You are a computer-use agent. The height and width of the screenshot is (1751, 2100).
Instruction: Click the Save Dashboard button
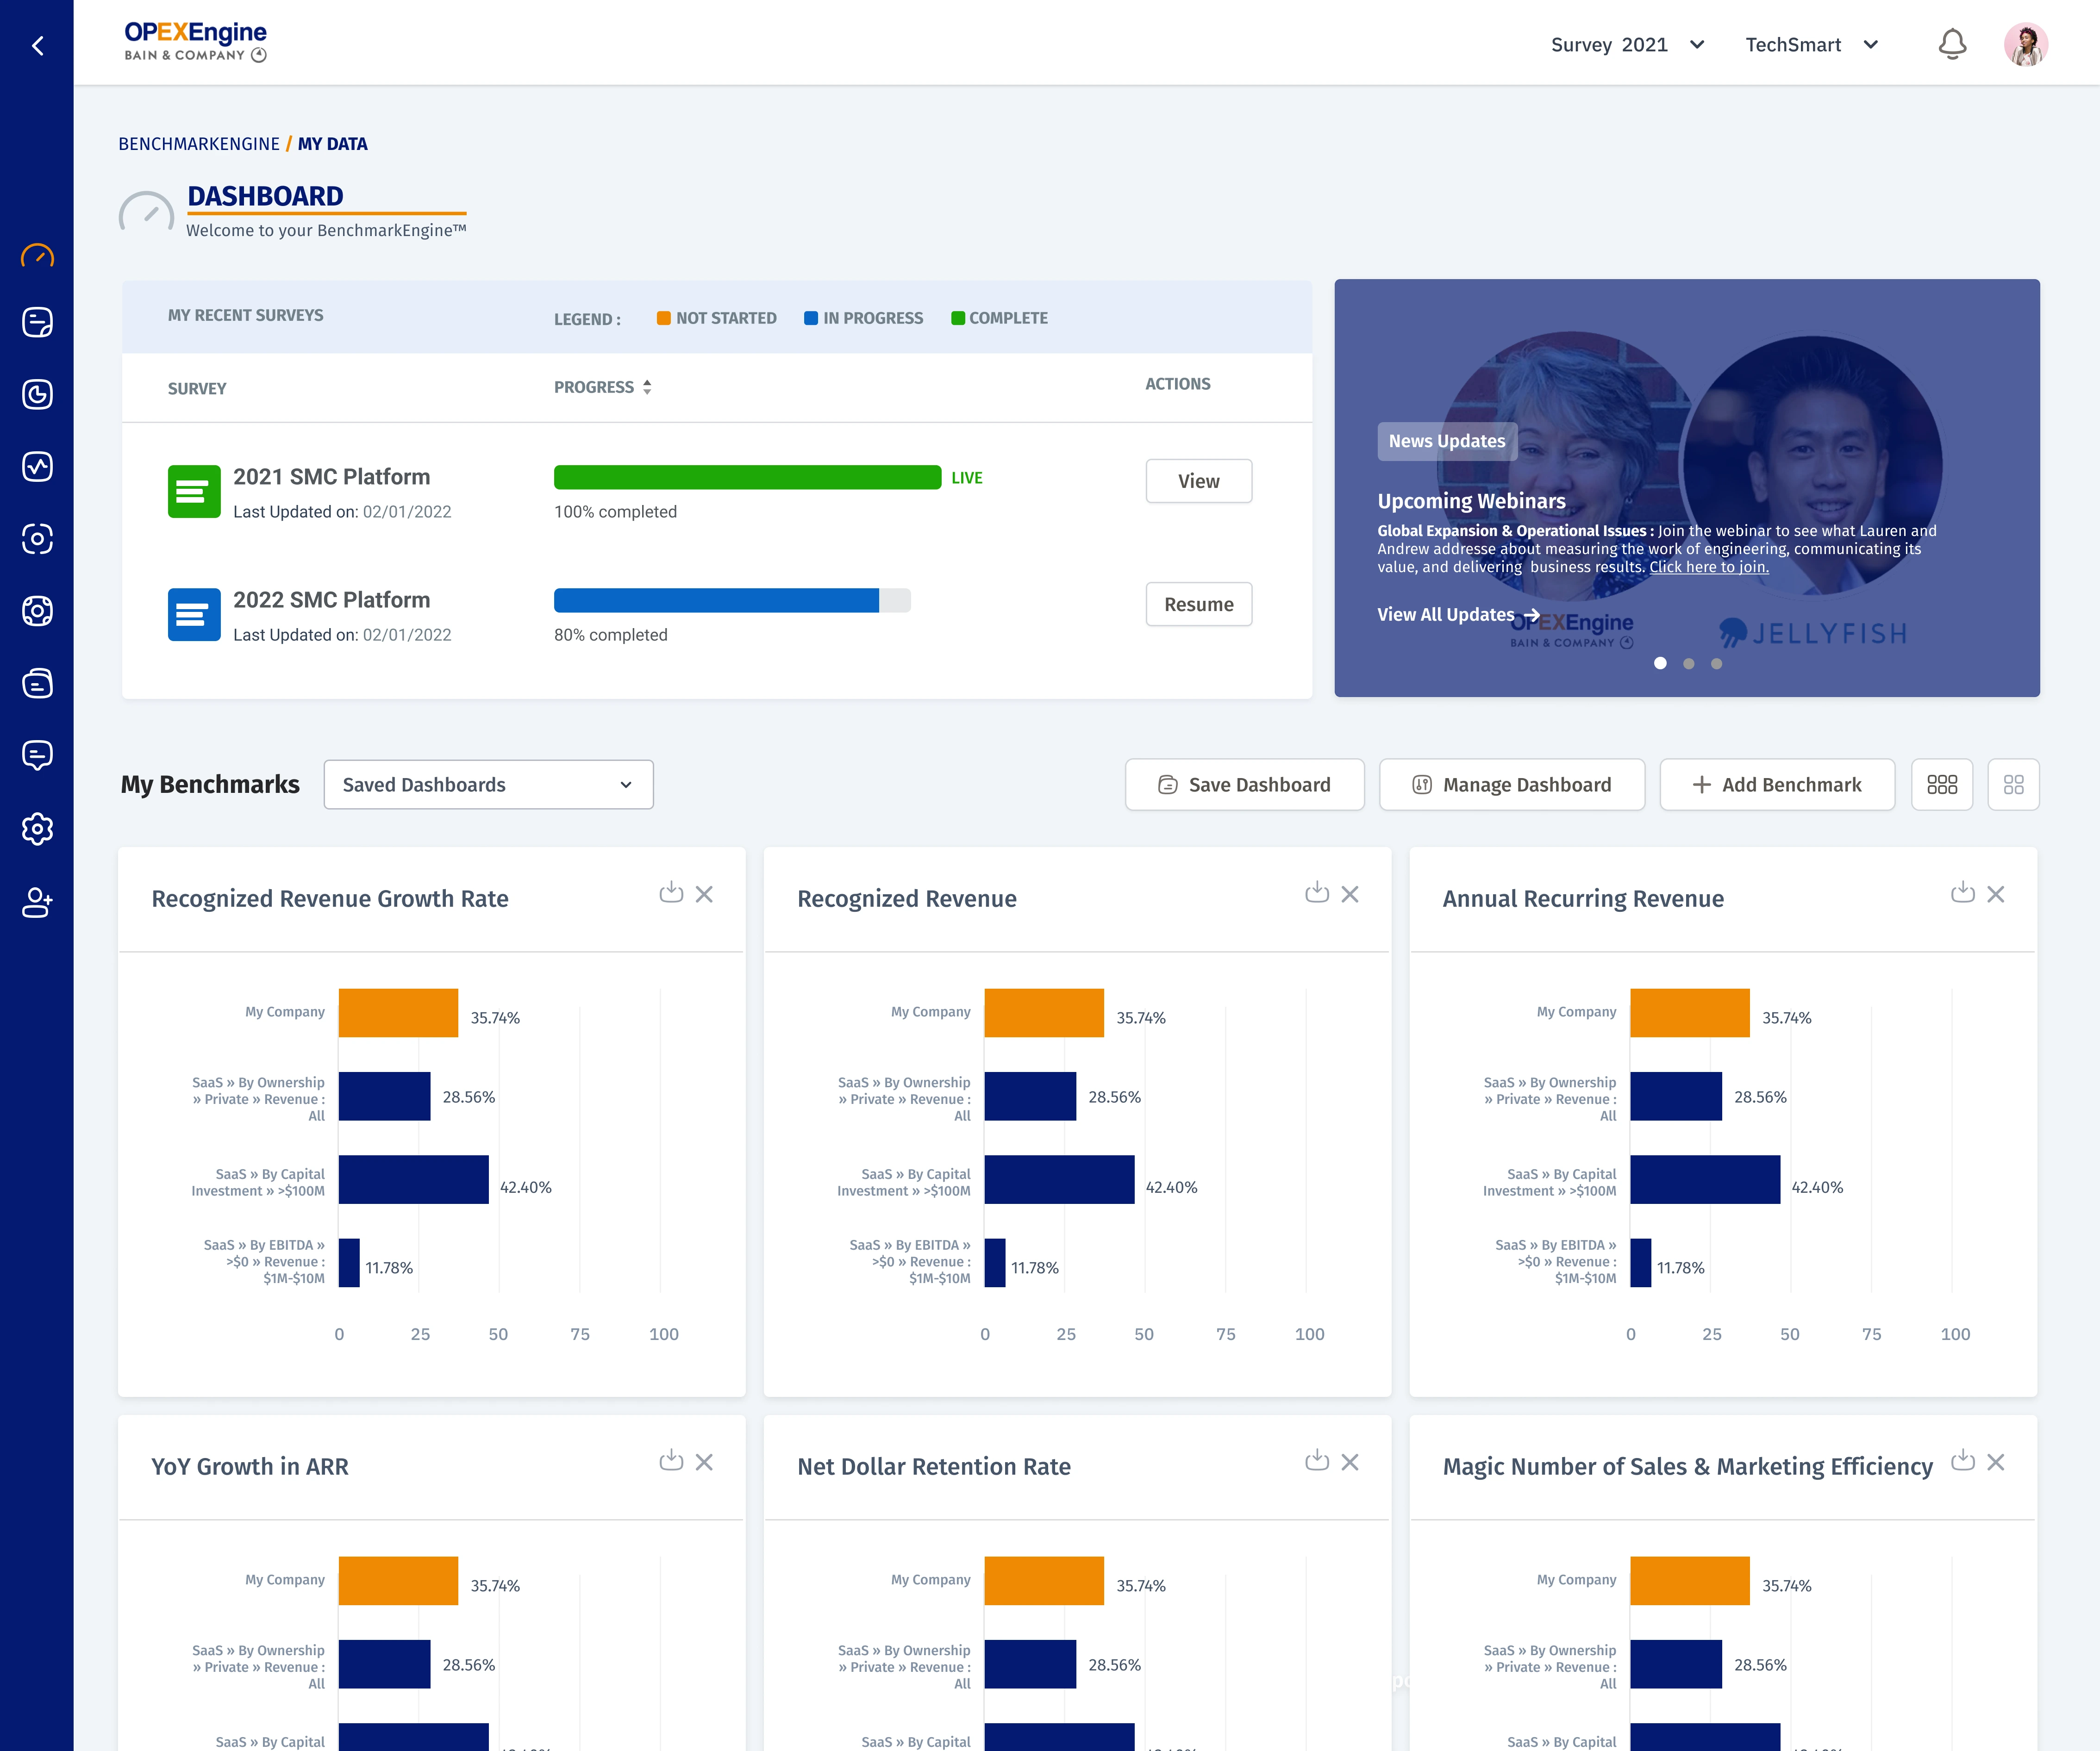[1244, 784]
